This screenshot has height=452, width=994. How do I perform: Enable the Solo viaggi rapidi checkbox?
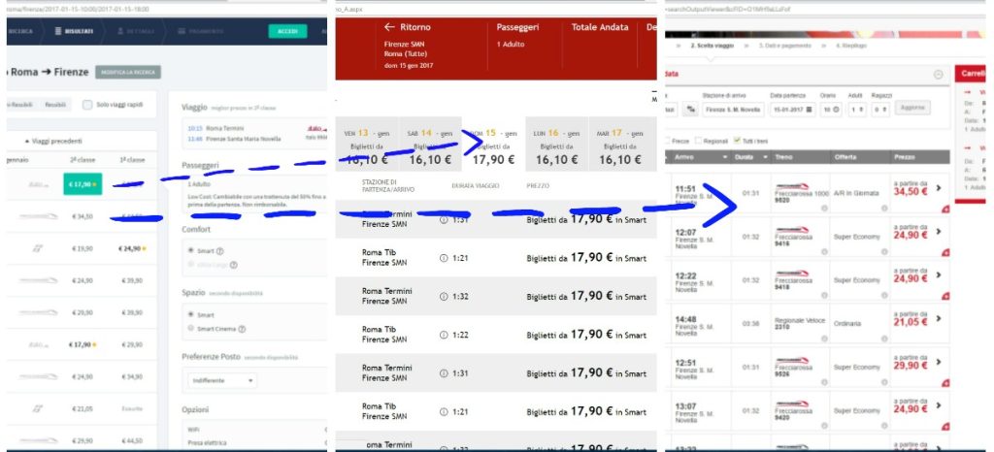[88, 104]
